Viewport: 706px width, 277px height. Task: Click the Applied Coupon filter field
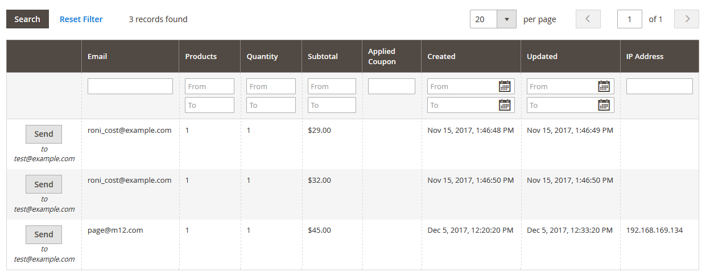391,86
